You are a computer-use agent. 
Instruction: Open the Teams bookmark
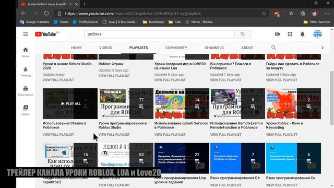[x=61, y=22]
